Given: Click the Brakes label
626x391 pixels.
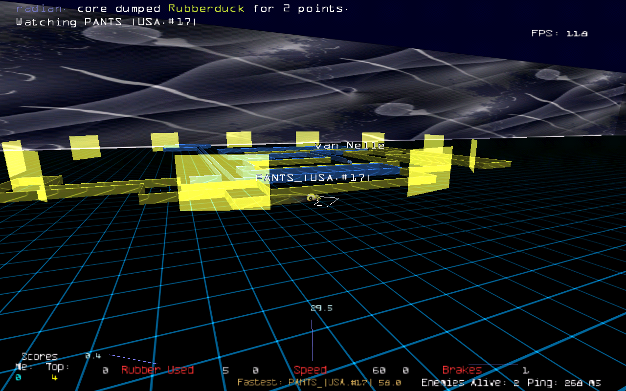Looking at the screenshot, I should coord(462,370).
